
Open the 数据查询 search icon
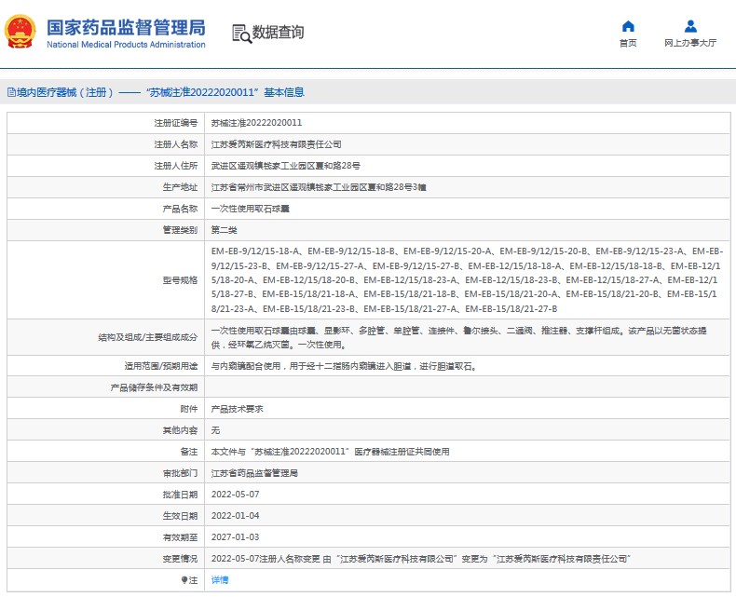coord(241,34)
